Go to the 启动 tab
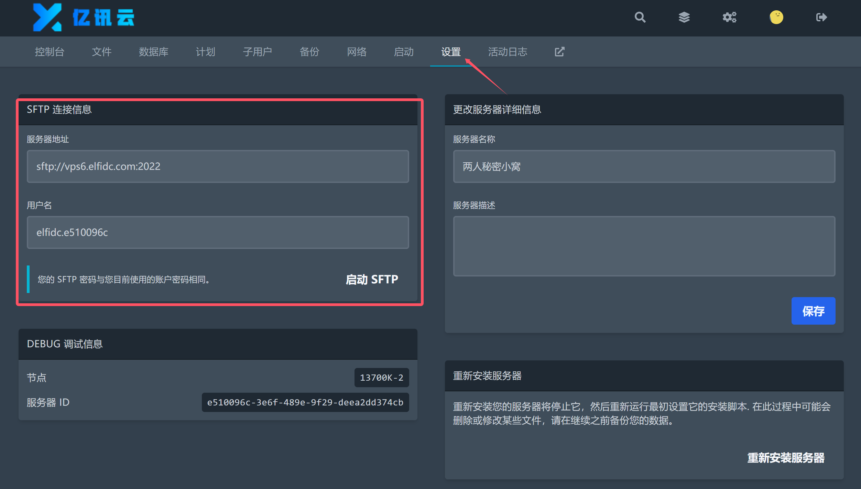Image resolution: width=861 pixels, height=489 pixels. point(404,52)
